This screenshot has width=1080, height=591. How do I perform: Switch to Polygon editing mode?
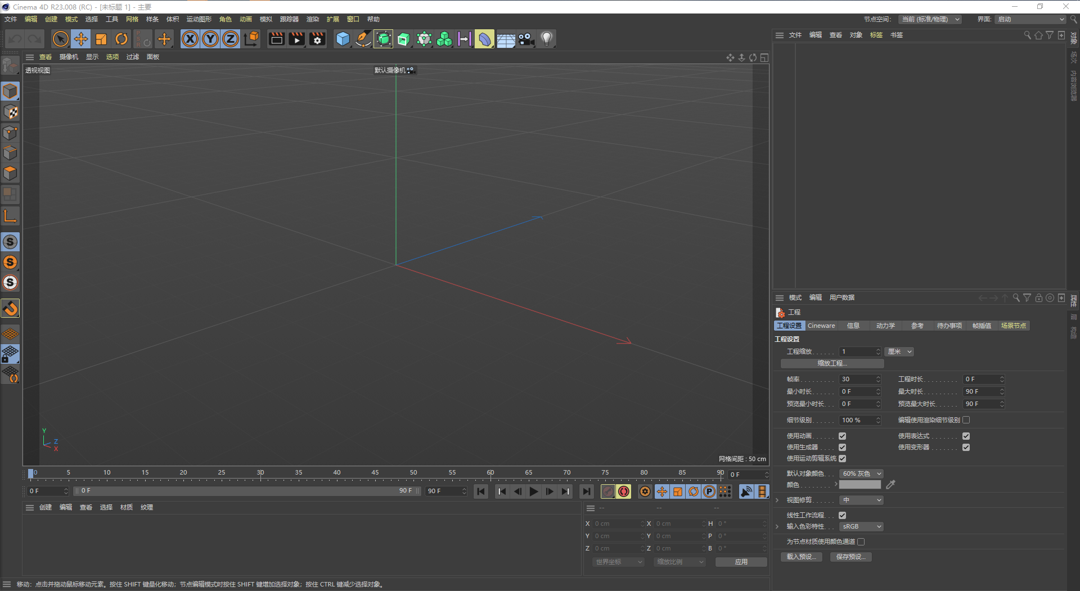point(10,173)
